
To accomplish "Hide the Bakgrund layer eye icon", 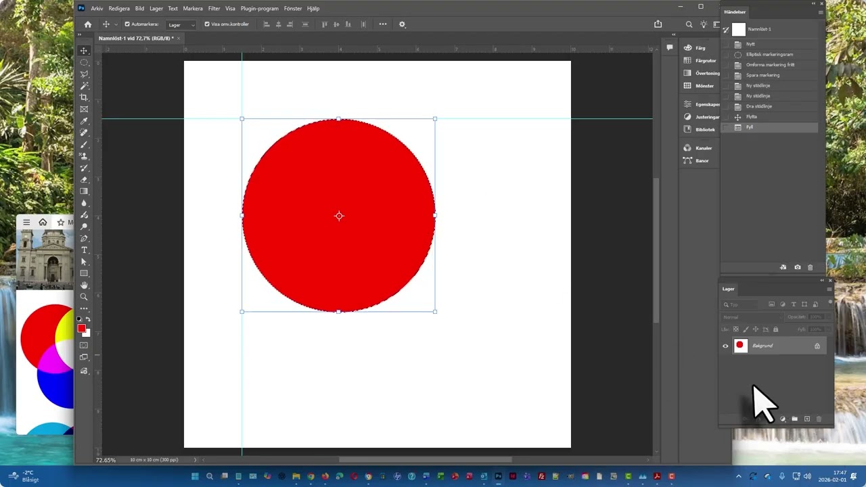I will pos(725,346).
